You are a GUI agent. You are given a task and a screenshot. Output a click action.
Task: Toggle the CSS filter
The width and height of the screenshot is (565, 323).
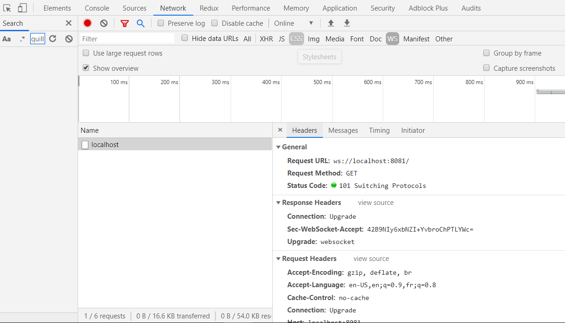click(296, 39)
